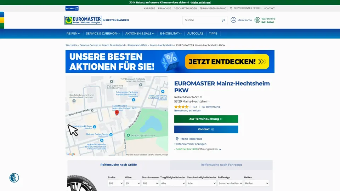Expand the AKTIONEN & SALE menu

140,34
